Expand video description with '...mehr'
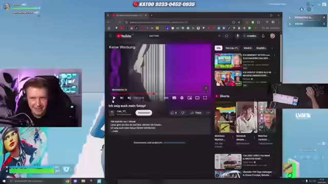The image size is (328, 184). (115, 131)
